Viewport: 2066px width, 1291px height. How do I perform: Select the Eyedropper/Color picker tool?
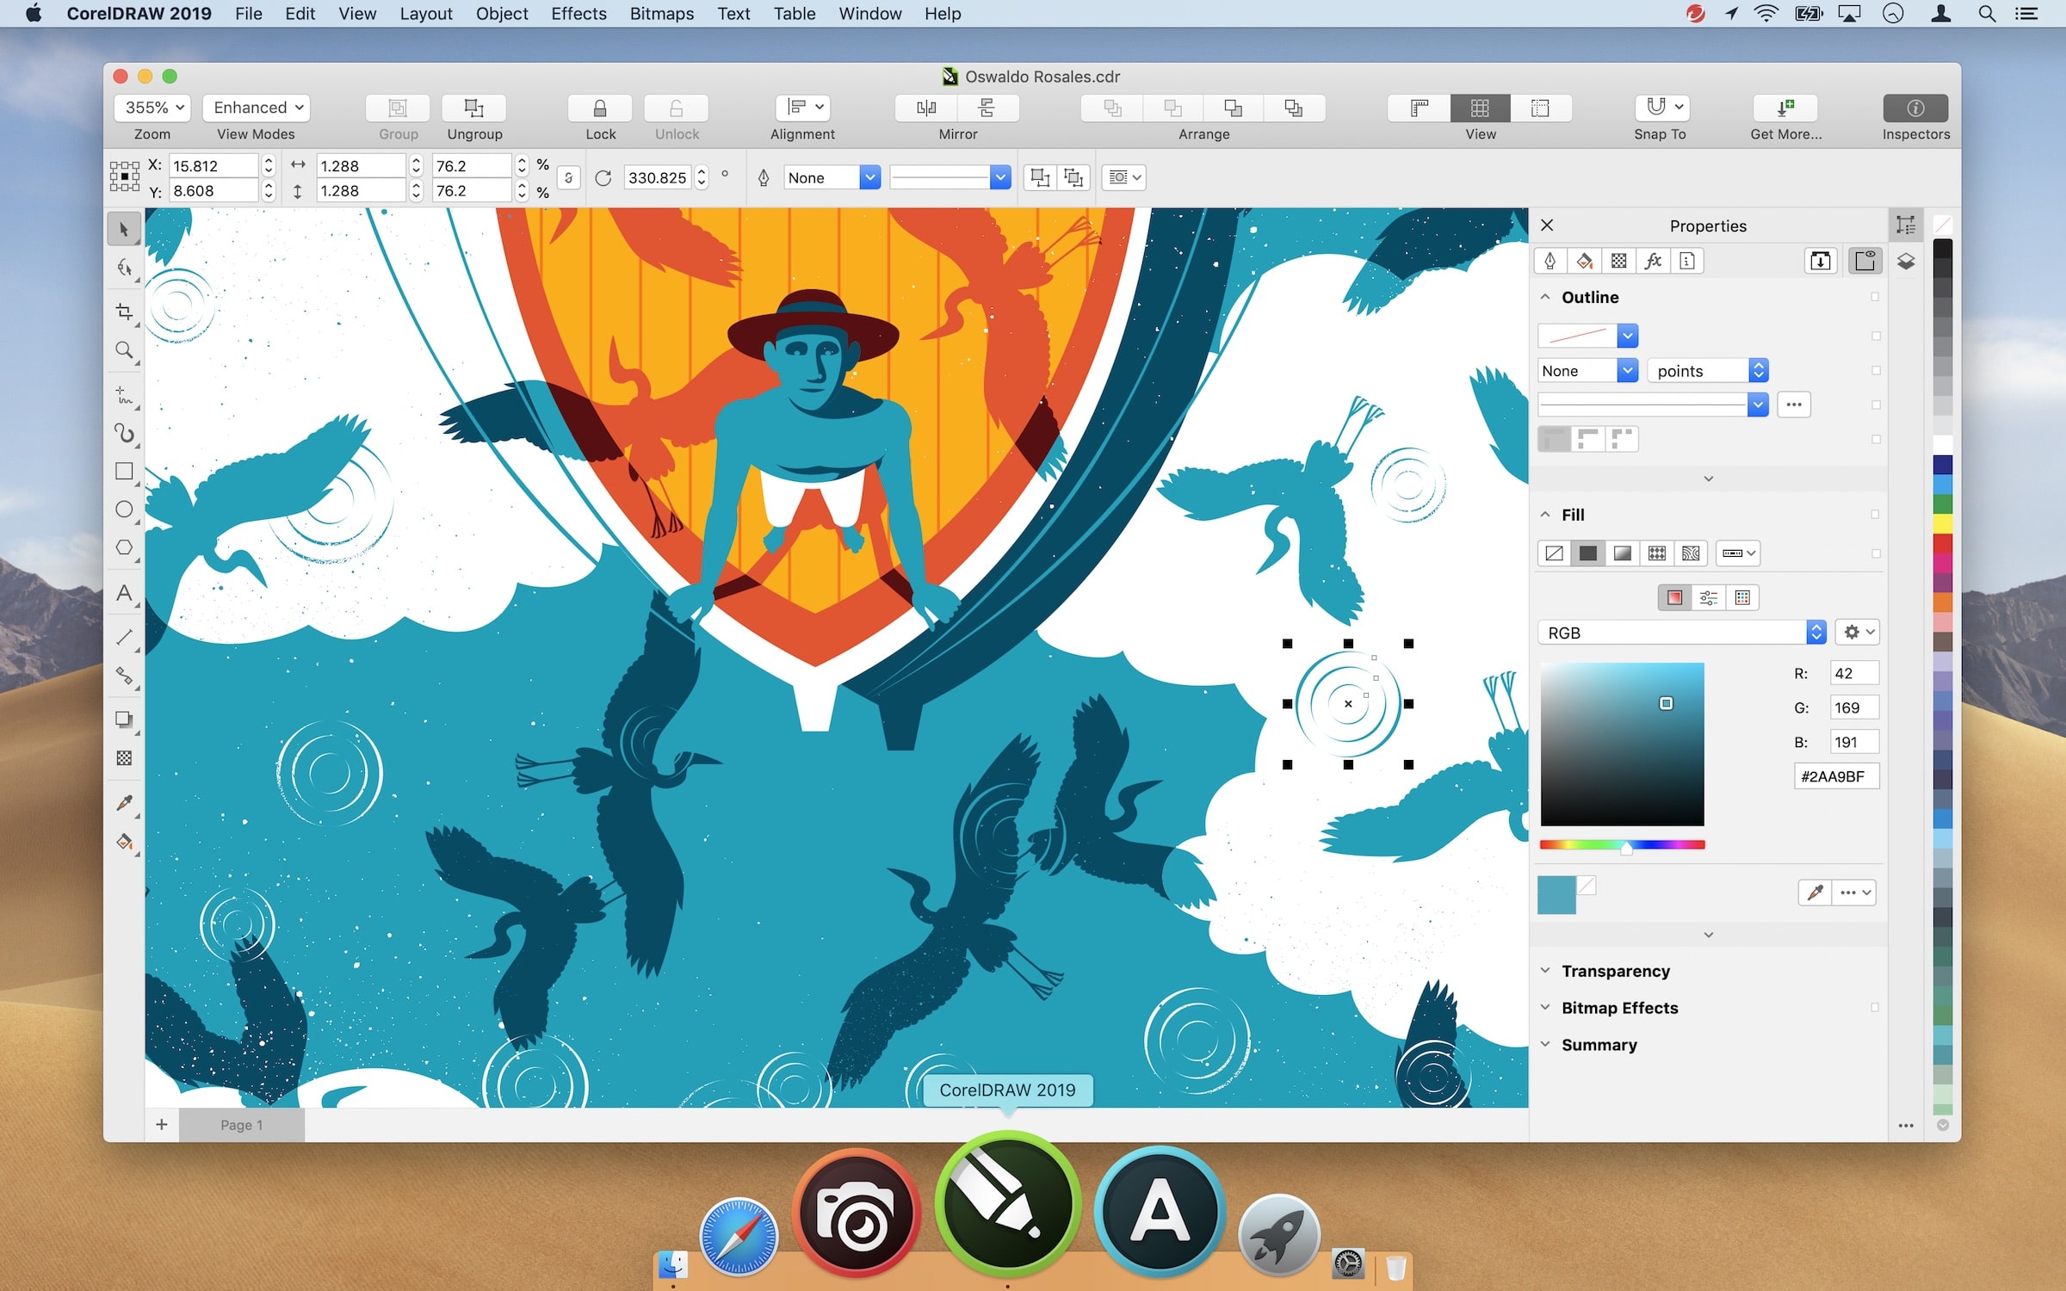125,805
